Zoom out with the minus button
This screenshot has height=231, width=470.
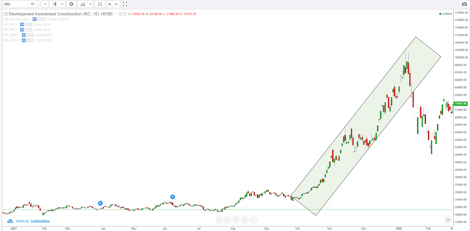(228, 220)
